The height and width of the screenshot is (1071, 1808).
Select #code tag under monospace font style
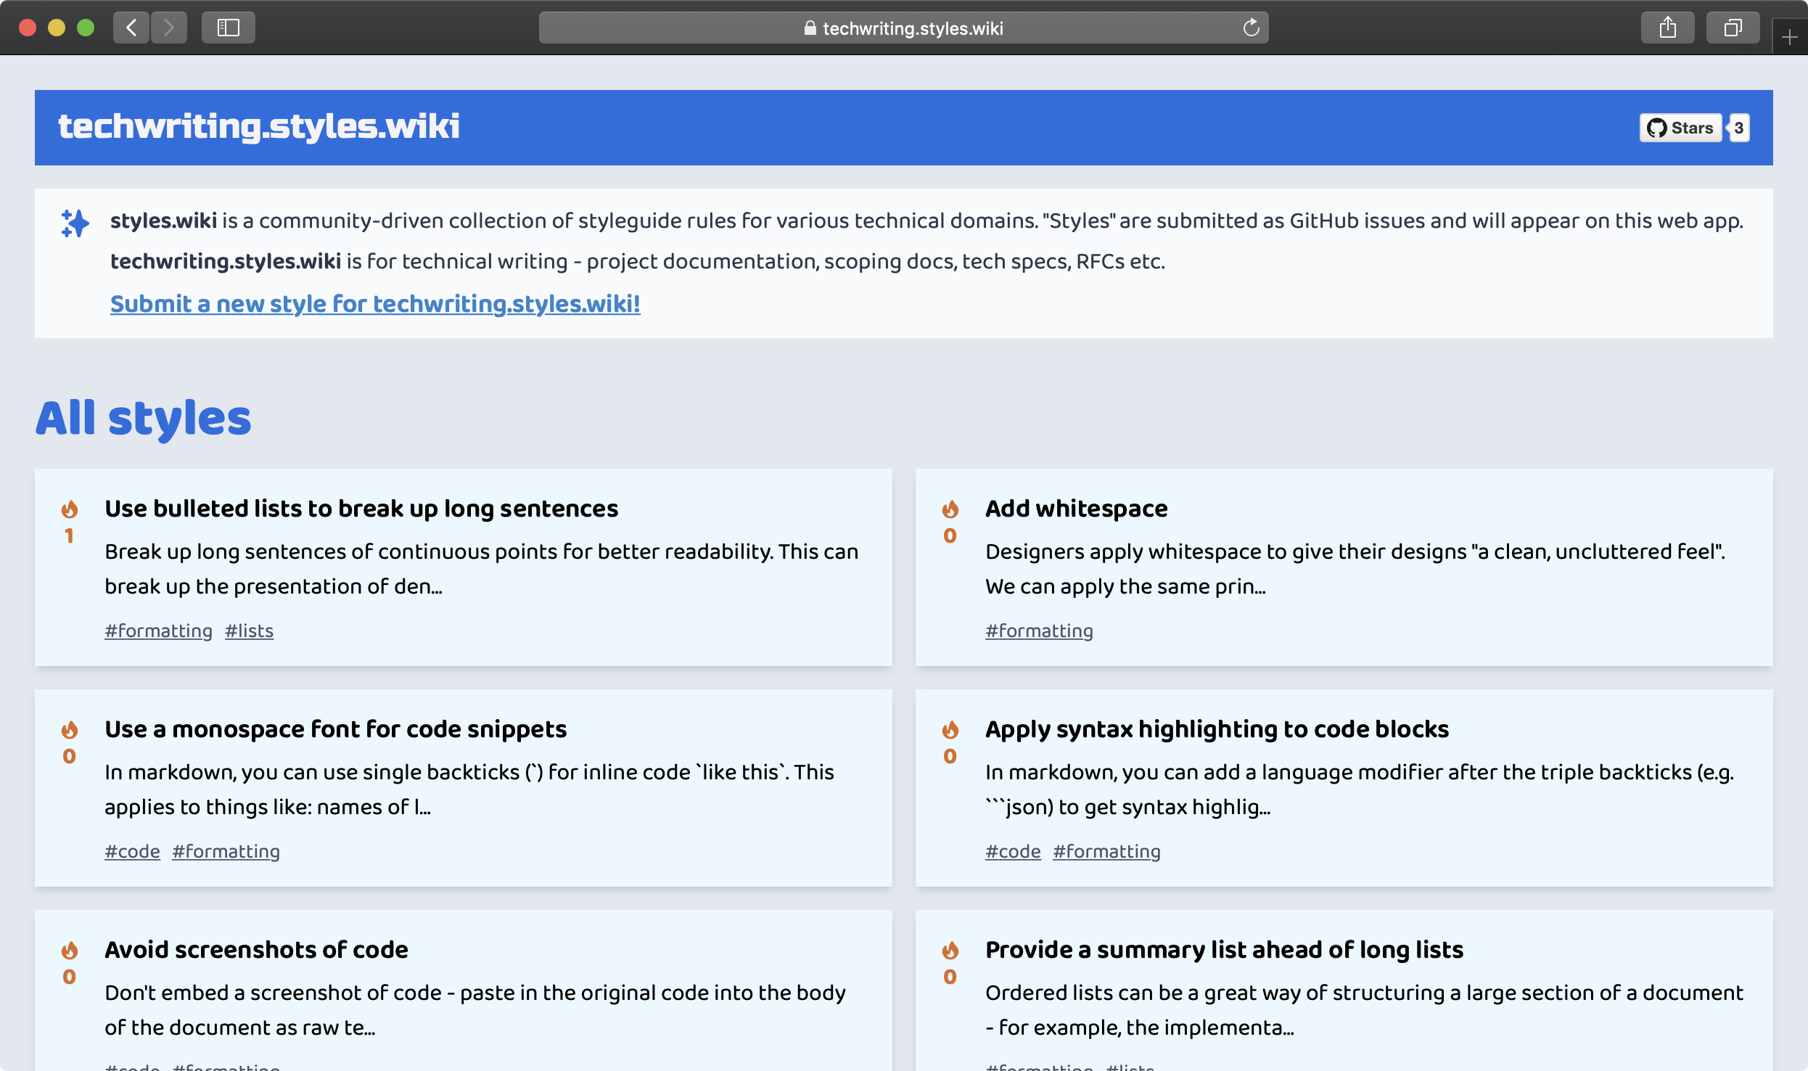coord(132,851)
